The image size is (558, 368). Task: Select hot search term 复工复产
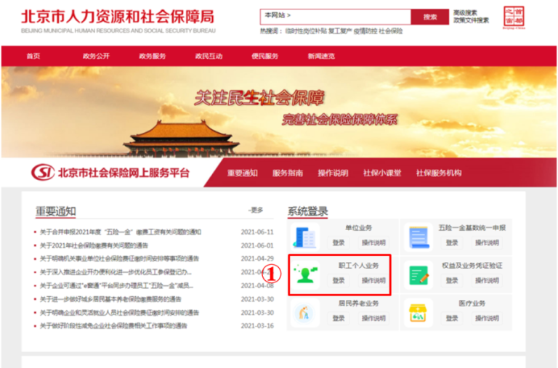340,31
